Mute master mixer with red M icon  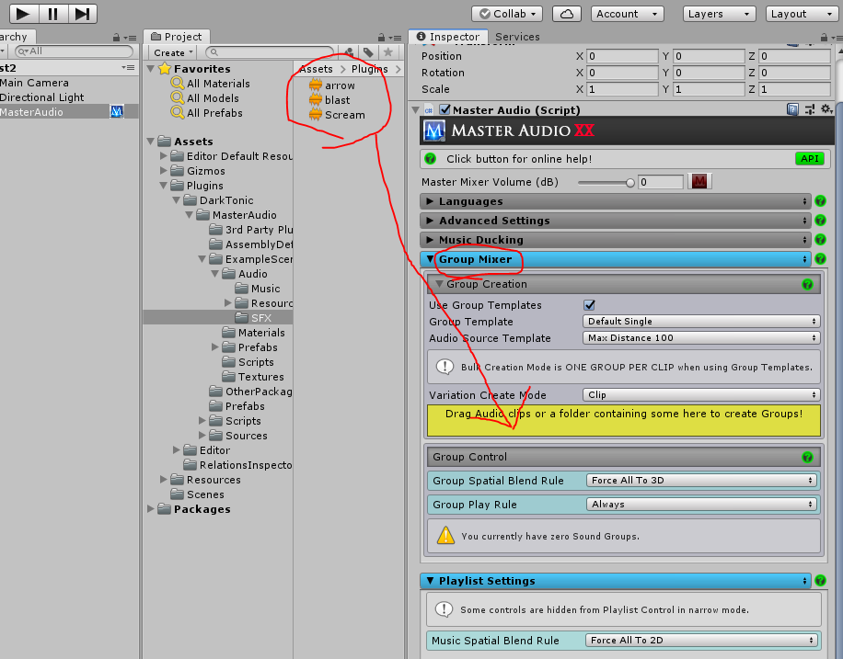(x=700, y=182)
